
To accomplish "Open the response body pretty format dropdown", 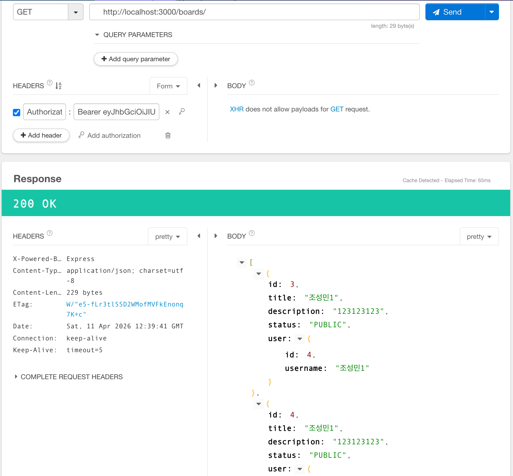I will (x=479, y=237).
